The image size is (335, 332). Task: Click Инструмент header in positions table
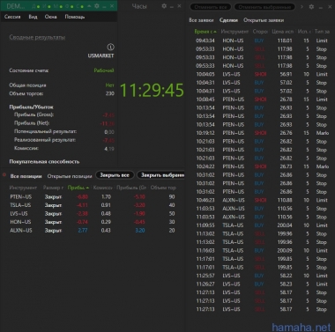point(23,188)
